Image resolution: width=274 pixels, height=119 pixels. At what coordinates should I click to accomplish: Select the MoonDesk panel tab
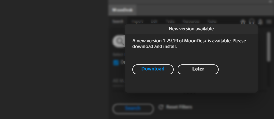(122, 10)
